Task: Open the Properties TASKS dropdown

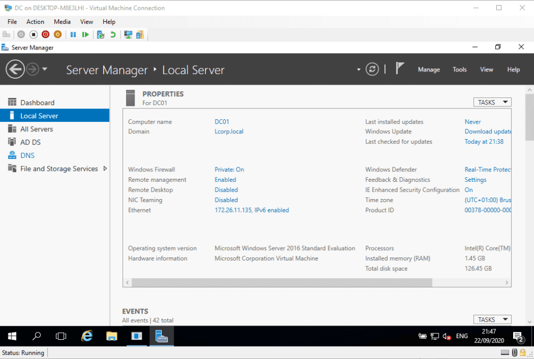Action: pos(492,103)
